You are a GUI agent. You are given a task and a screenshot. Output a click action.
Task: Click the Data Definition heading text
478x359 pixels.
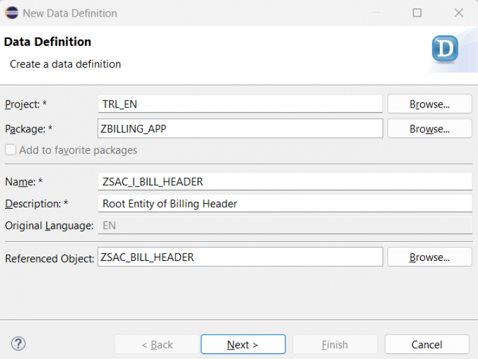click(48, 42)
